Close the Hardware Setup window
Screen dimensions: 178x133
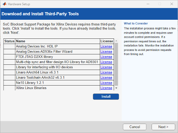[172, 4]
